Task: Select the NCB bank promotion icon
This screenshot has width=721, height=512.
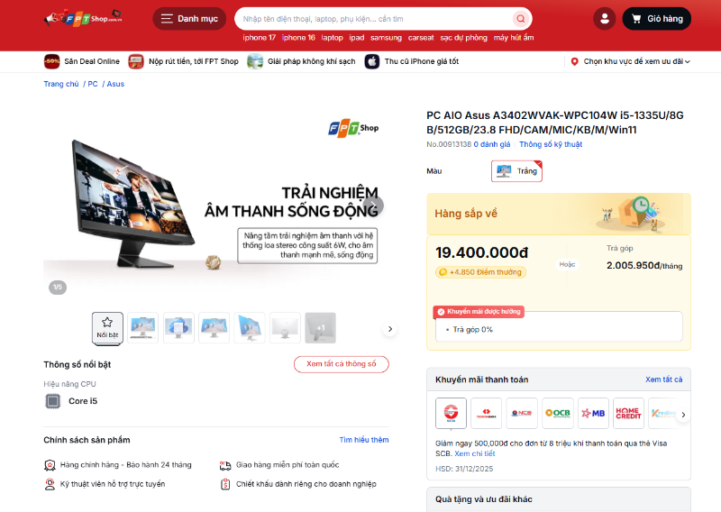Action: click(522, 413)
